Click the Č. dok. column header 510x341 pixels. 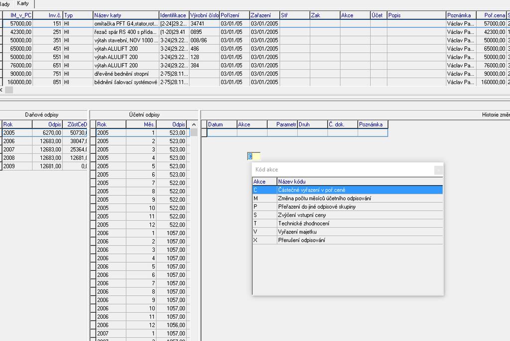(x=343, y=124)
